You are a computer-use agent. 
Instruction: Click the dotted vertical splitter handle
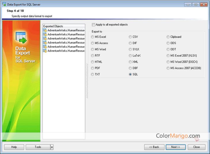(x=87, y=81)
